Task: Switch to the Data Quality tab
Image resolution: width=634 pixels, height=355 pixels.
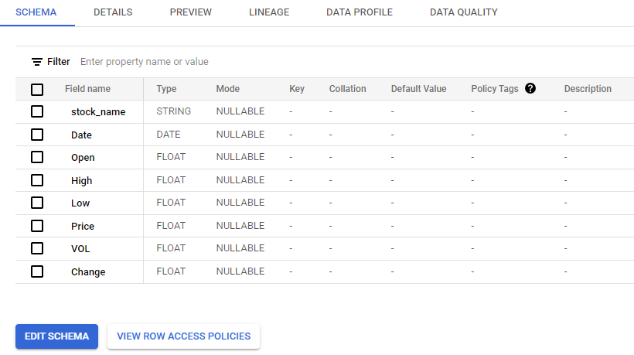Action: [x=464, y=12]
